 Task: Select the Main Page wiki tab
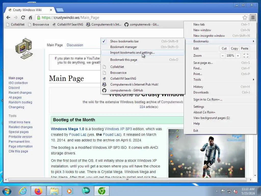(55, 45)
